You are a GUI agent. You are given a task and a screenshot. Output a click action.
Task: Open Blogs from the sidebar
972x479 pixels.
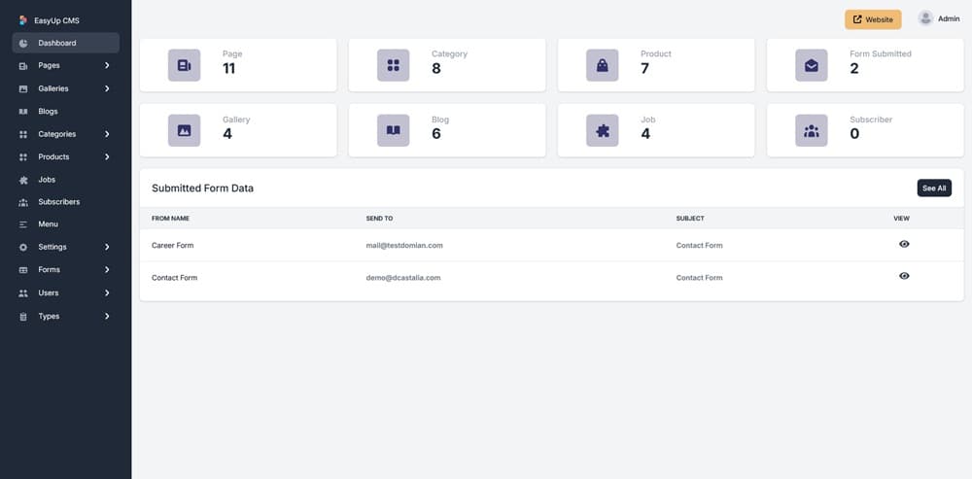[48, 111]
